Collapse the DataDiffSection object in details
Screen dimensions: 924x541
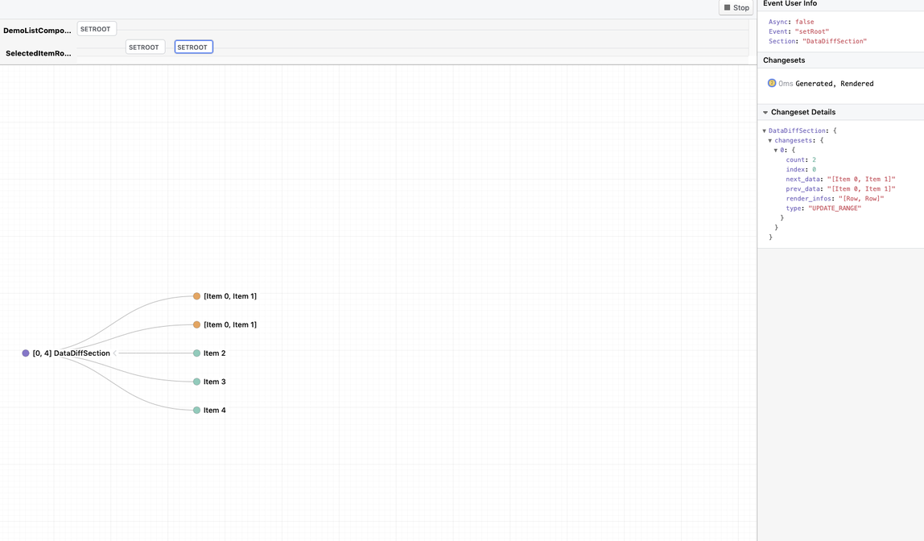click(765, 131)
